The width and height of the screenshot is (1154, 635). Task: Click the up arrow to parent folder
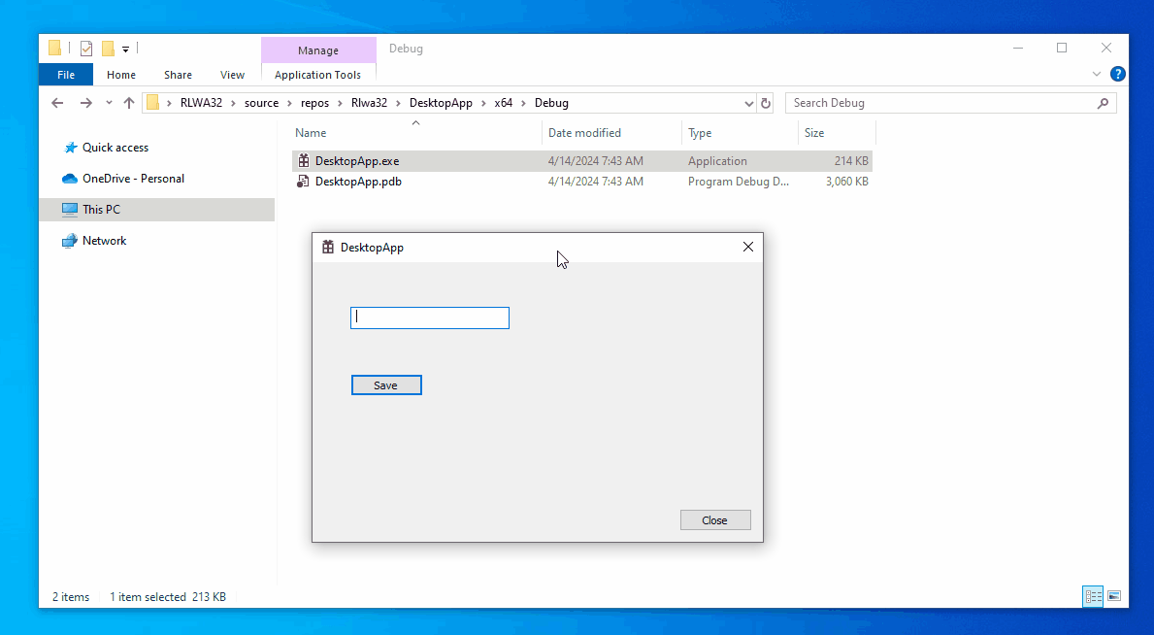coord(129,102)
